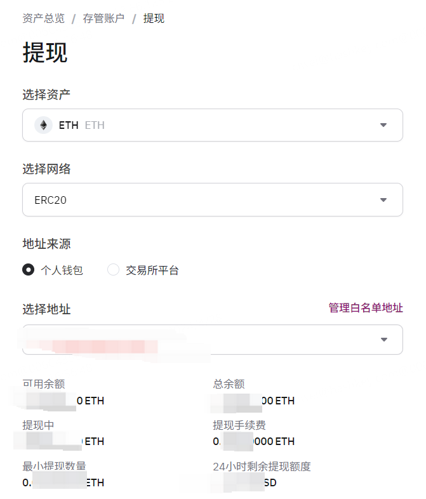The image size is (426, 499).
Task: Click the 24小时剩余提现额度 label
Action: (x=262, y=467)
